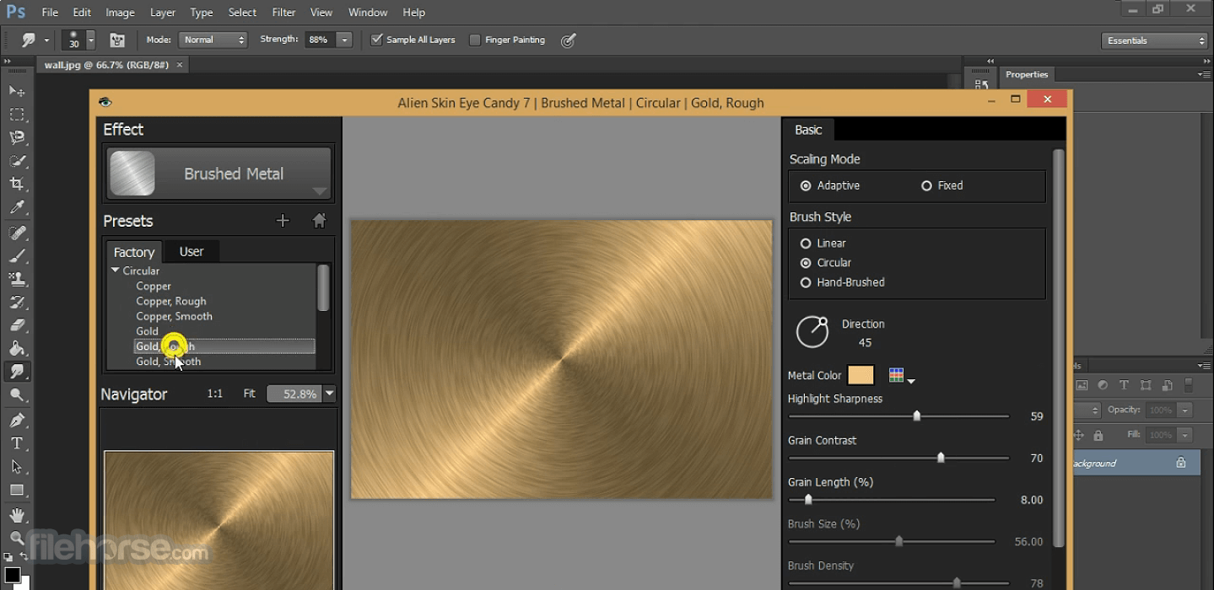The height and width of the screenshot is (590, 1214).
Task: Open the Brushed Metal effect selector
Action: click(x=219, y=174)
